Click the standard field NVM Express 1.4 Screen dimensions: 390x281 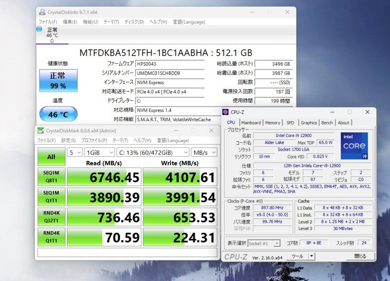click(178, 110)
